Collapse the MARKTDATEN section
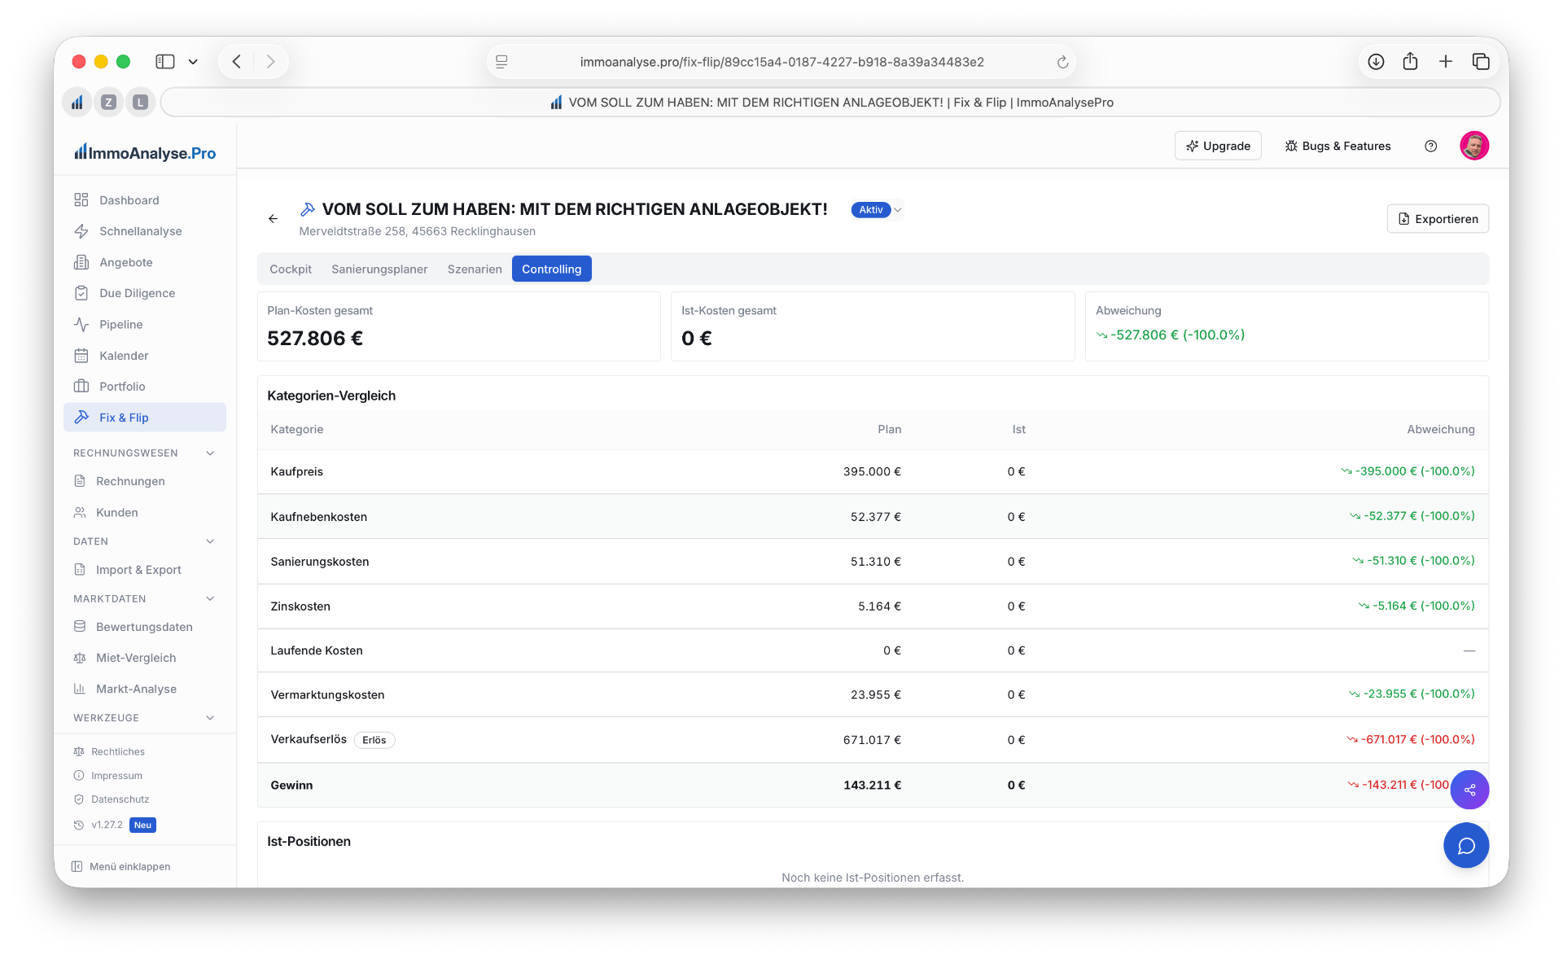This screenshot has height=959, width=1563. click(210, 599)
